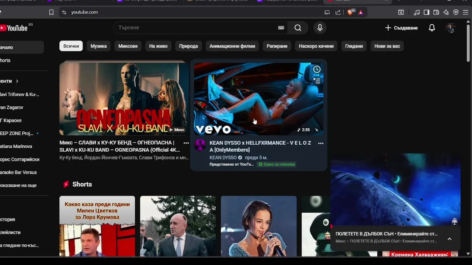The height and width of the screenshot is (265, 472).
Task: Open more options for KEAN DYSSO video
Action: (x=321, y=144)
